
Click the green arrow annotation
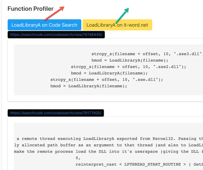point(122,16)
